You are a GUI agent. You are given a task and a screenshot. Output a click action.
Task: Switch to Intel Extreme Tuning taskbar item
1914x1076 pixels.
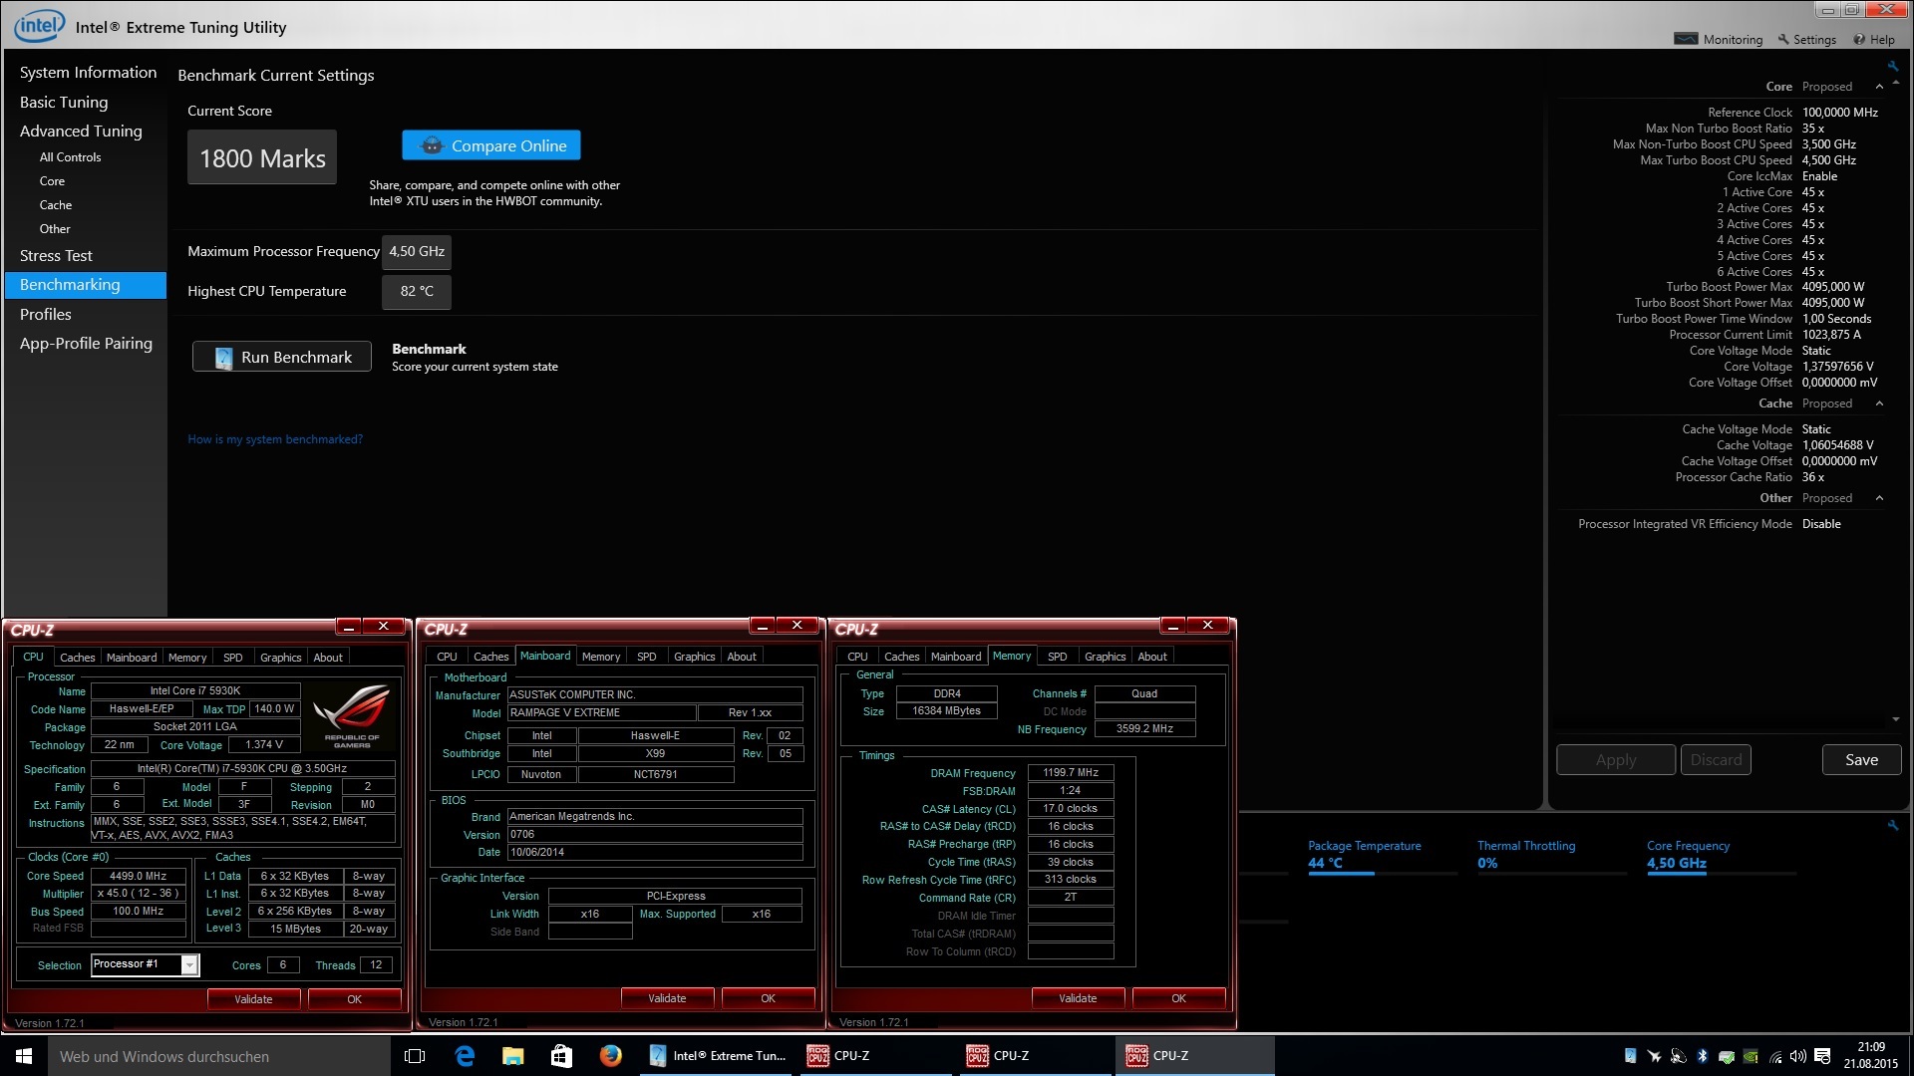717,1056
